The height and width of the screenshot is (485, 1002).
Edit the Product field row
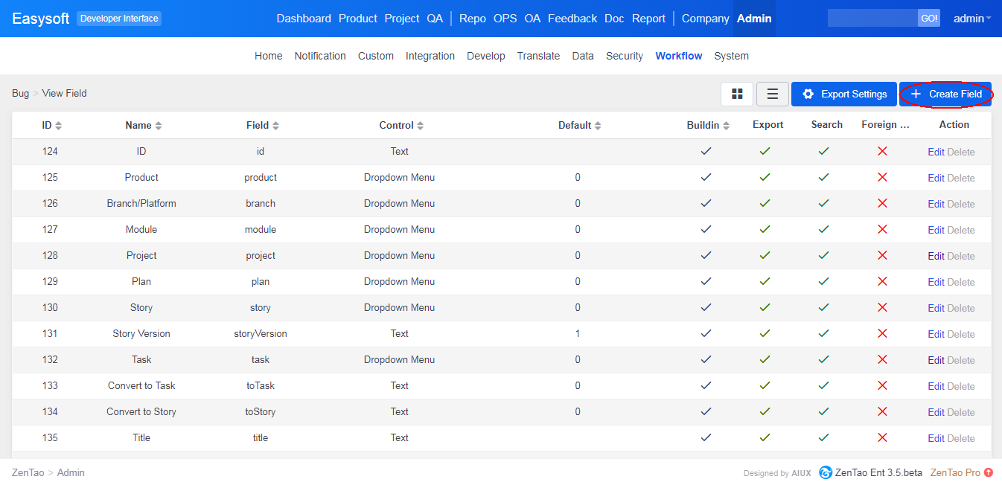935,178
